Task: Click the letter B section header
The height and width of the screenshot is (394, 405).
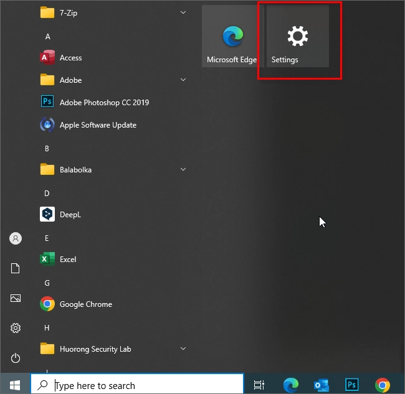Action: coord(47,149)
